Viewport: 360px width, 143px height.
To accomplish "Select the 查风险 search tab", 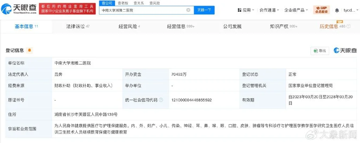I will click(155, 3).
